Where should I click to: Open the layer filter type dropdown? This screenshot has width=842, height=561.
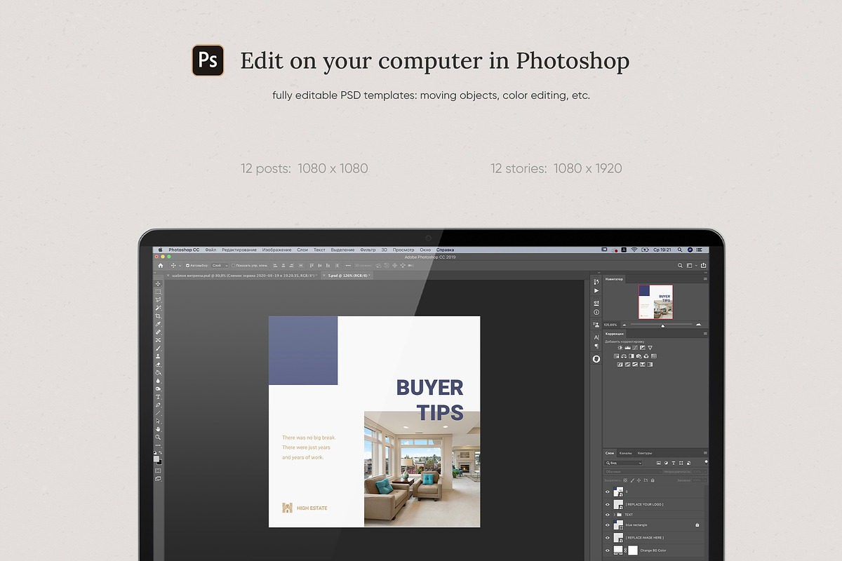[624, 463]
